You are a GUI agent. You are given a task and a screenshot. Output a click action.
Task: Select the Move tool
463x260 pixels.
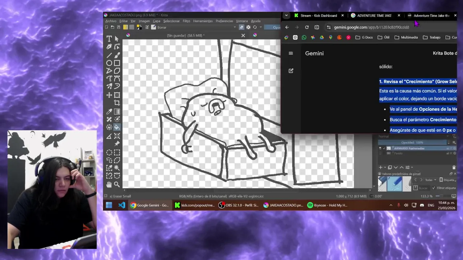109,95
